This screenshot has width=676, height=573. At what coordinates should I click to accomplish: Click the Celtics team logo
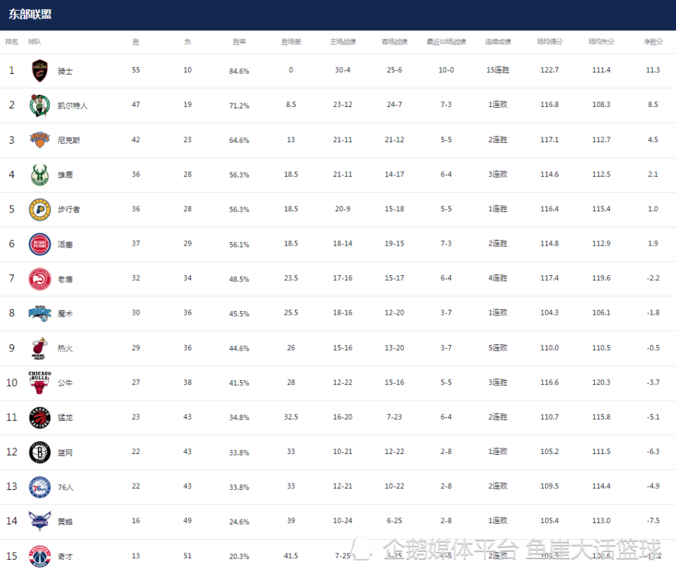click(x=39, y=106)
